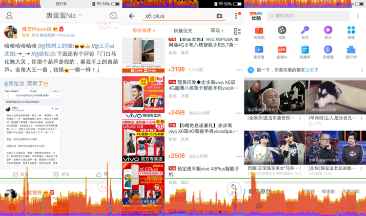Tap the 排行榜 ranking icon
Image resolution: width=366 pixels, height=216 pixels.
tap(351, 50)
